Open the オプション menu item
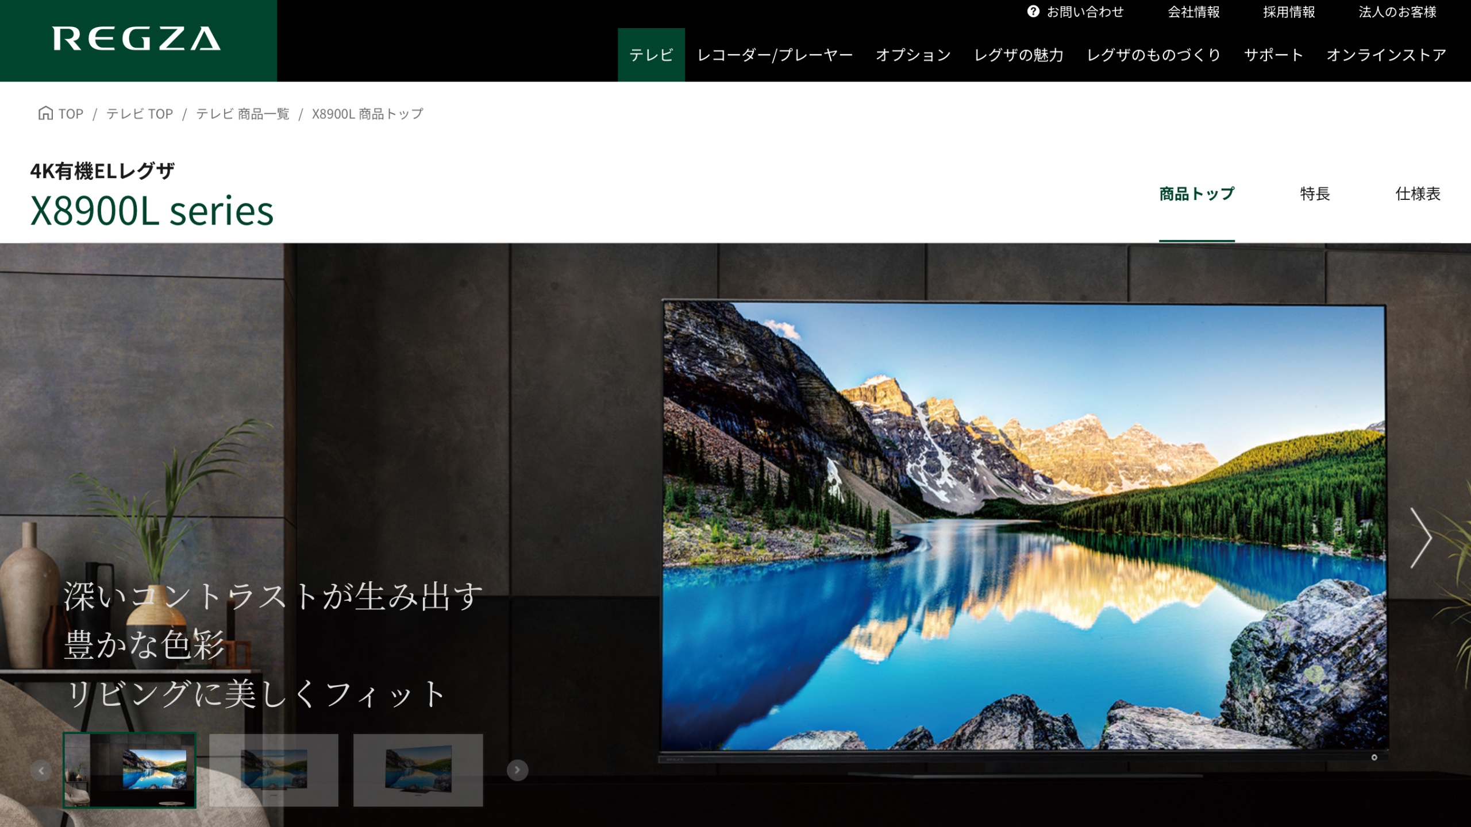This screenshot has height=827, width=1471. pyautogui.click(x=913, y=55)
